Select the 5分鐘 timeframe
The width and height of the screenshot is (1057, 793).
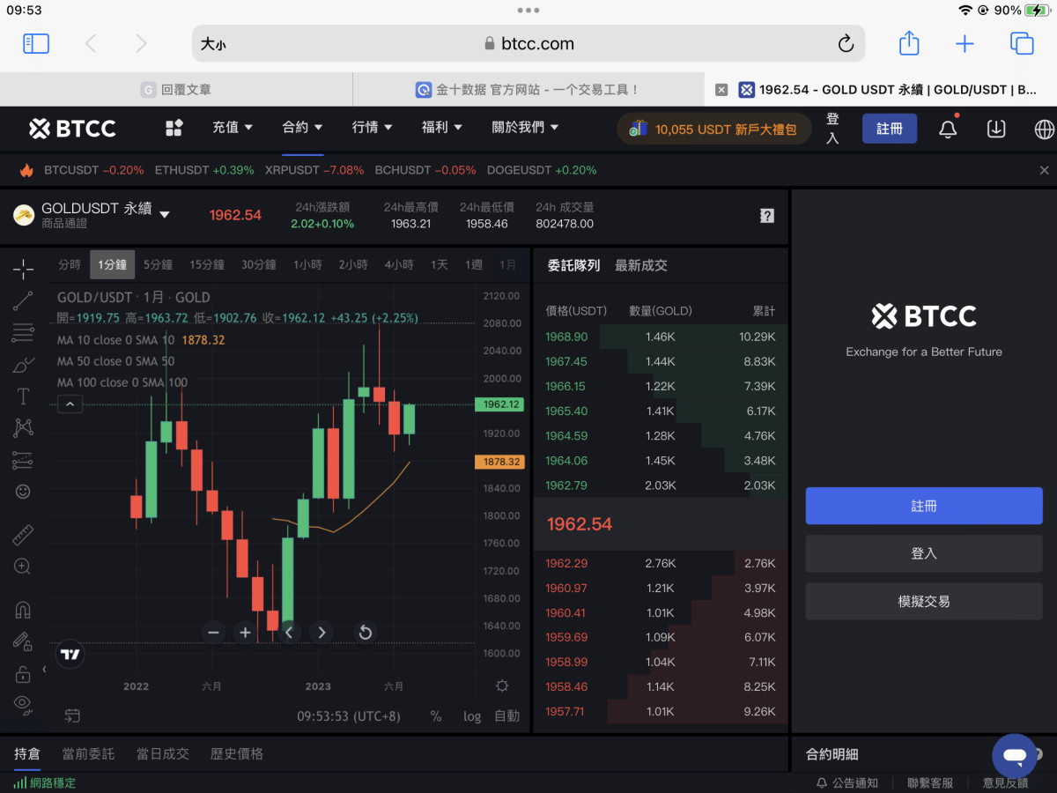click(158, 264)
